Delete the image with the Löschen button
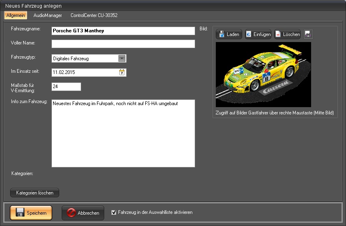Screen dimensions: 346x226 [x=288, y=34]
